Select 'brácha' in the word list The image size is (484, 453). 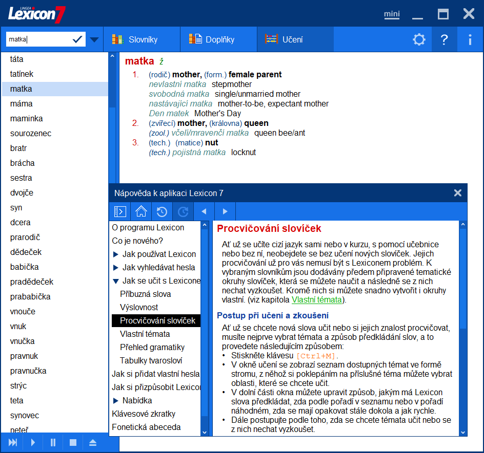pos(55,163)
